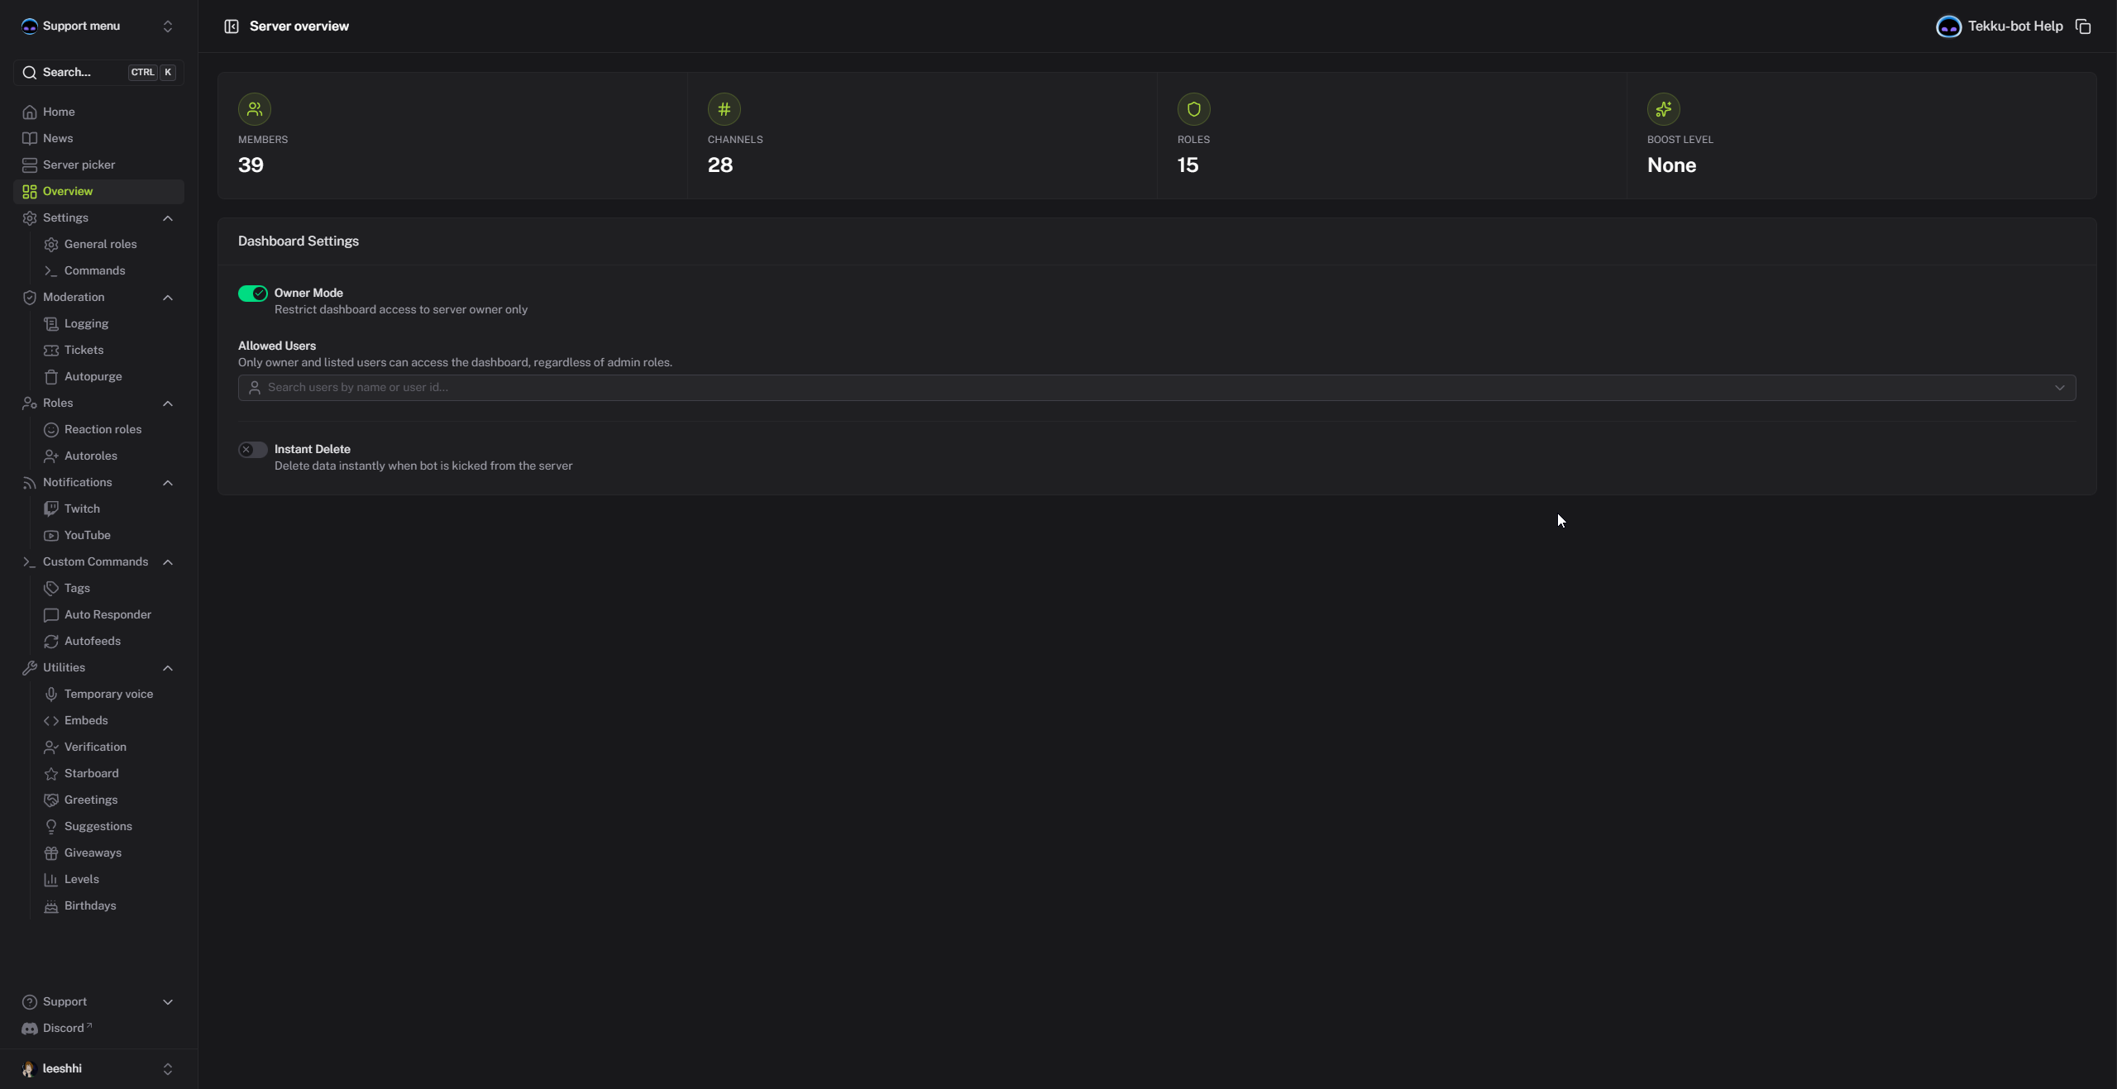This screenshot has height=1089, width=2117.
Task: Open the Giveaways settings
Action: tap(92, 853)
